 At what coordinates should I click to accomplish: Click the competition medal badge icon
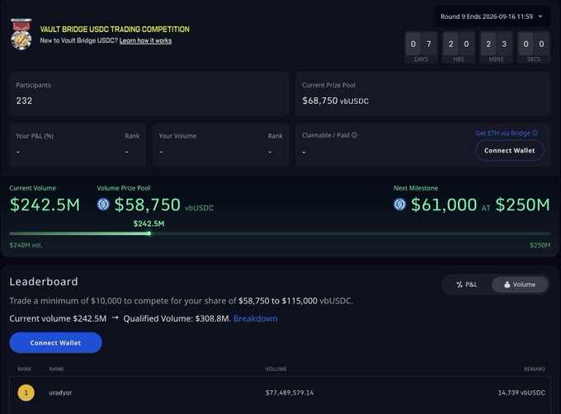pyautogui.click(x=21, y=35)
